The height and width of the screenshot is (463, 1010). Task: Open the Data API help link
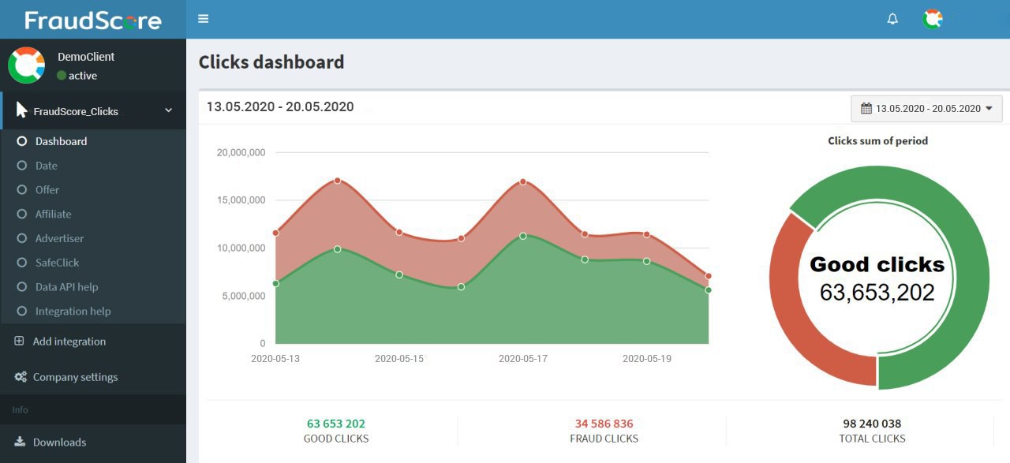coord(66,287)
